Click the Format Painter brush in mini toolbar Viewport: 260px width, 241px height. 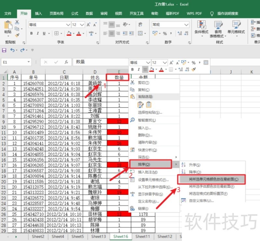(x=194, y=70)
